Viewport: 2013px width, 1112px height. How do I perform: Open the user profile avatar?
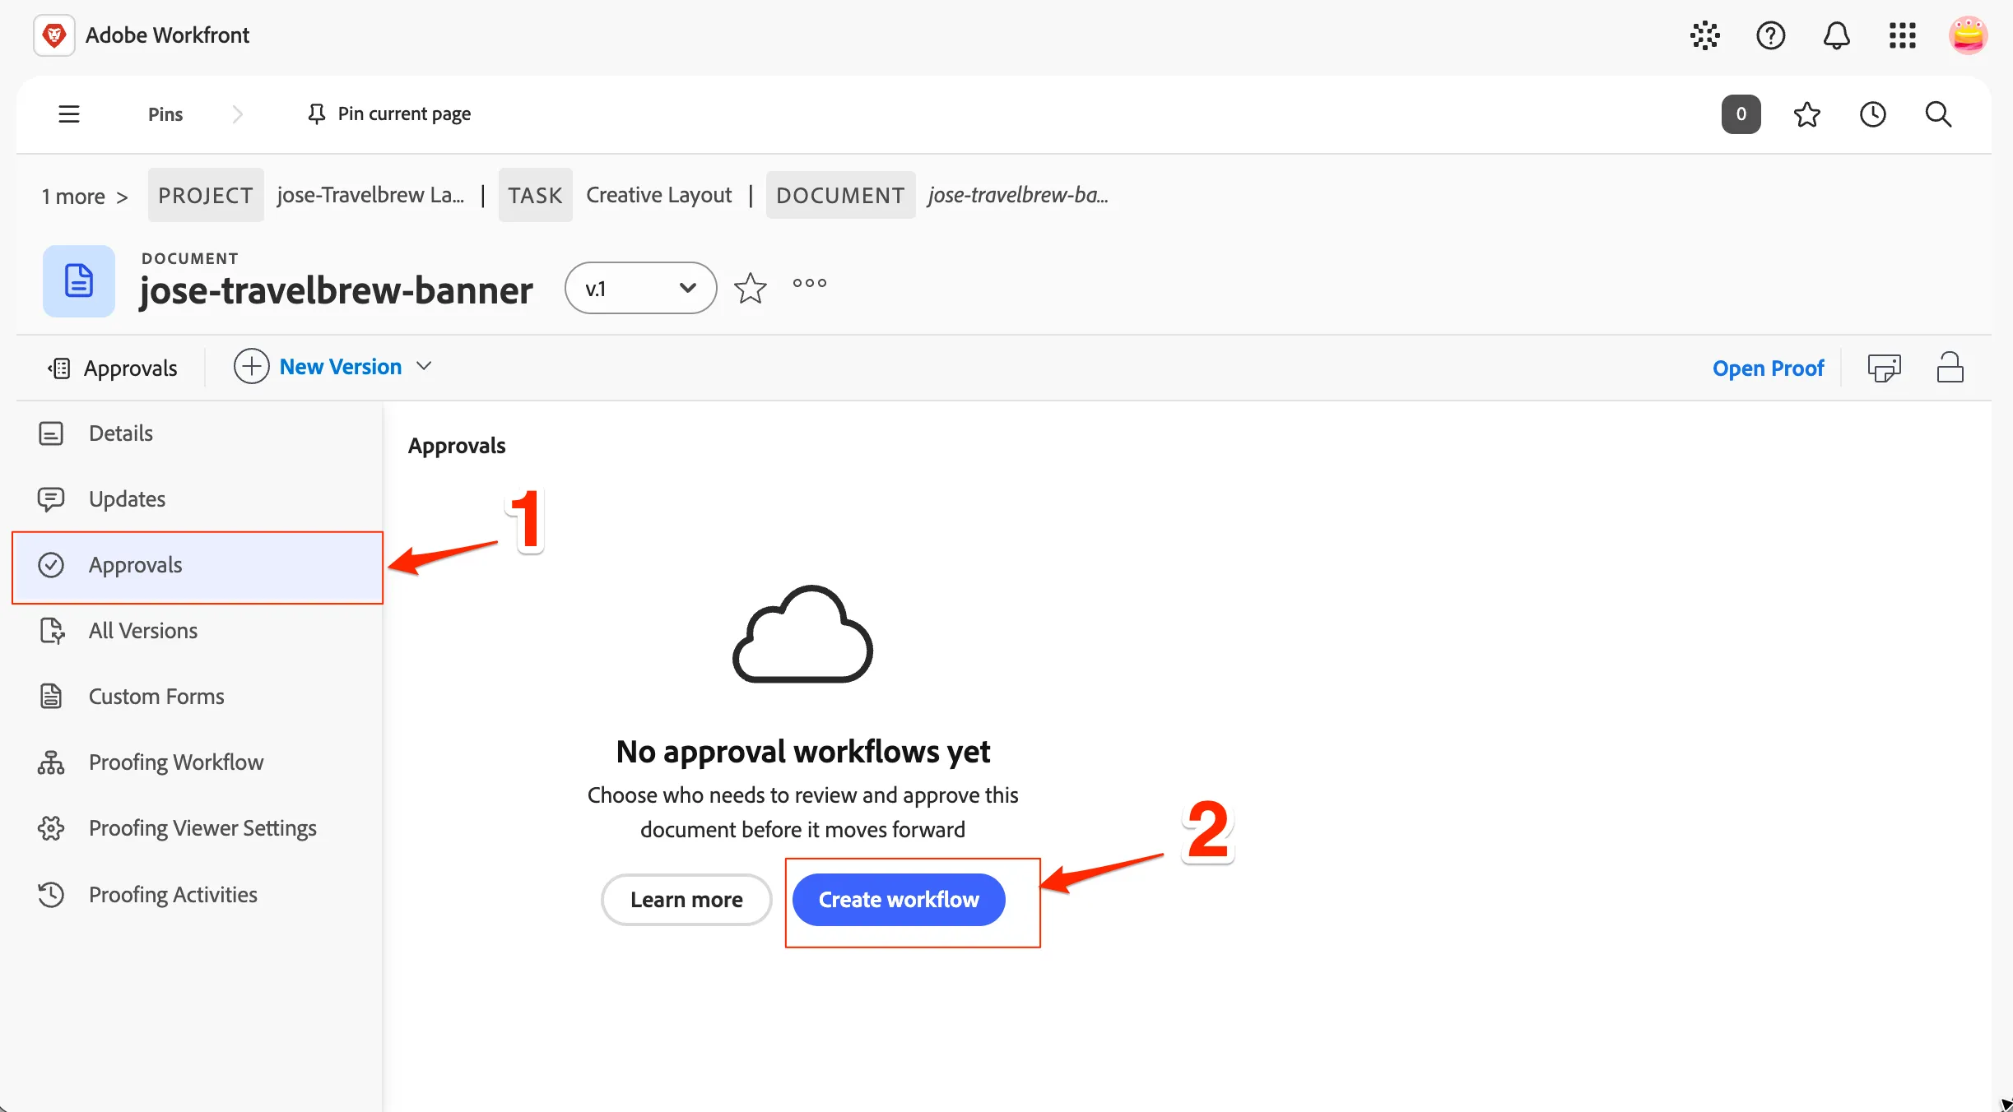[x=1968, y=35]
